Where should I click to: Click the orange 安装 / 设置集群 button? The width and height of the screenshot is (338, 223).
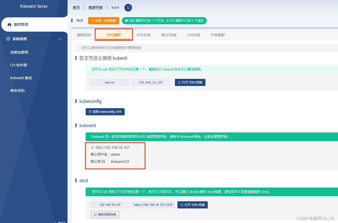click(104, 21)
